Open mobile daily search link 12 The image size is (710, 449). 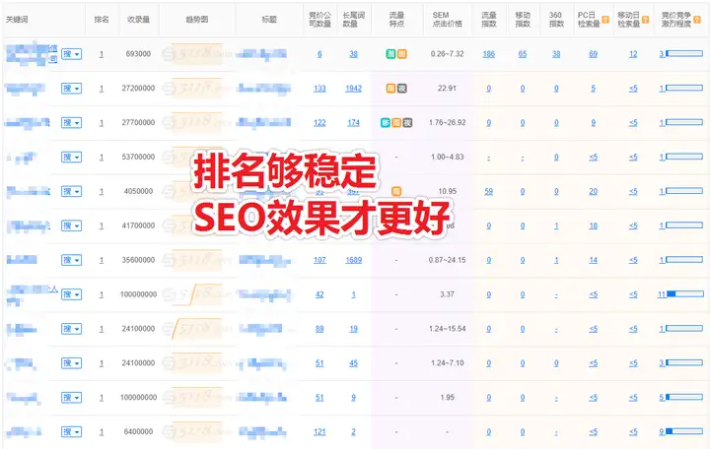[633, 54]
